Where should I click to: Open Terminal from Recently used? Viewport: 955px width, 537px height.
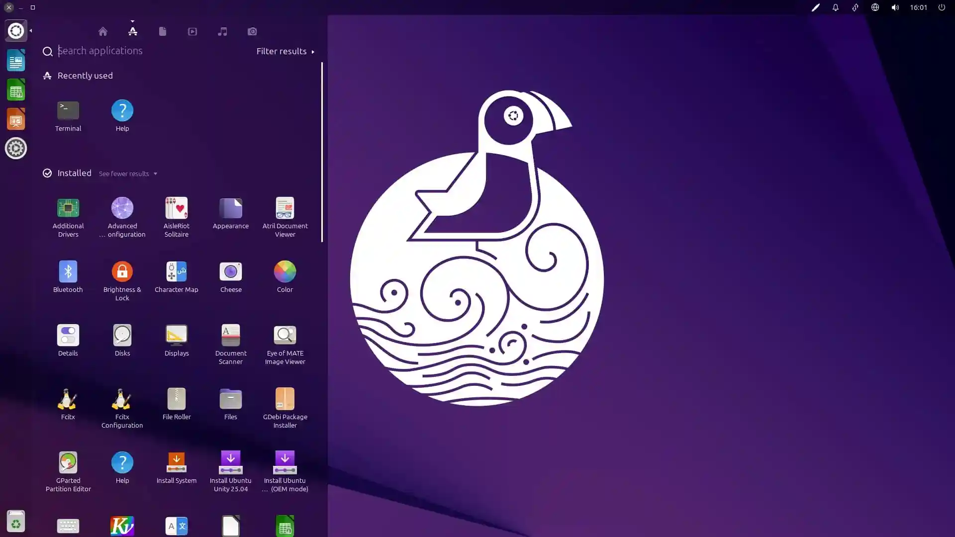[x=68, y=110]
